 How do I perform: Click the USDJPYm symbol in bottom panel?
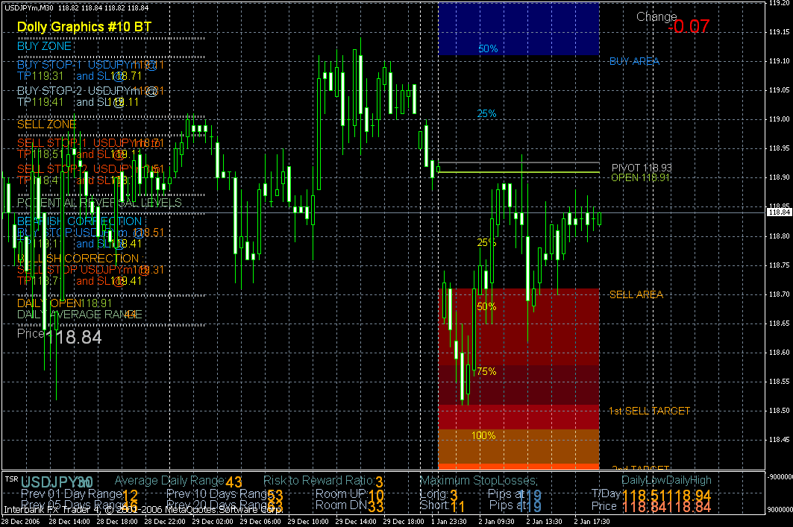click(57, 482)
